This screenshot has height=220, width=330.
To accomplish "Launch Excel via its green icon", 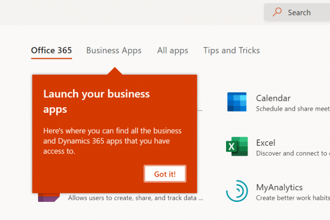I will point(237,147).
